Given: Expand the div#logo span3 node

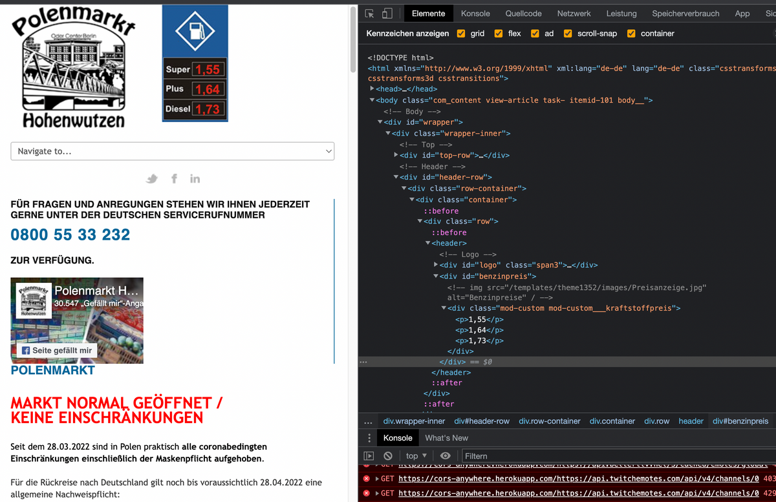Looking at the screenshot, I should 435,265.
